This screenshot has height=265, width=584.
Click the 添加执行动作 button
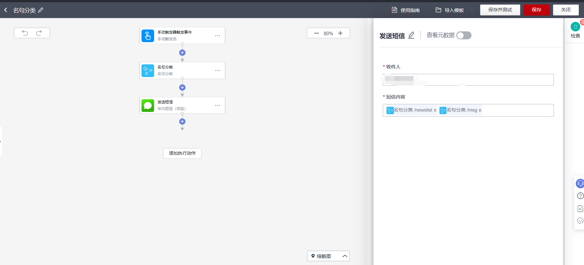(182, 153)
